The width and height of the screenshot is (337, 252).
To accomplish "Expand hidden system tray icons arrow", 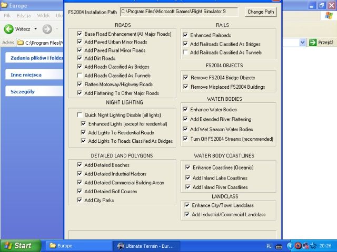I will 290,246.
